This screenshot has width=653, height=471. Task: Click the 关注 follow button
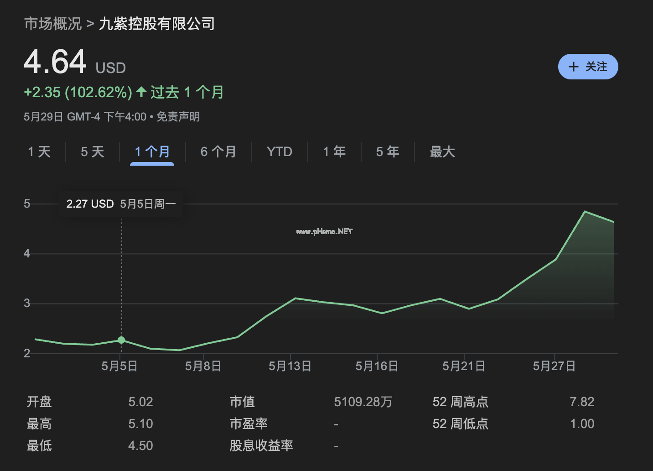[588, 67]
